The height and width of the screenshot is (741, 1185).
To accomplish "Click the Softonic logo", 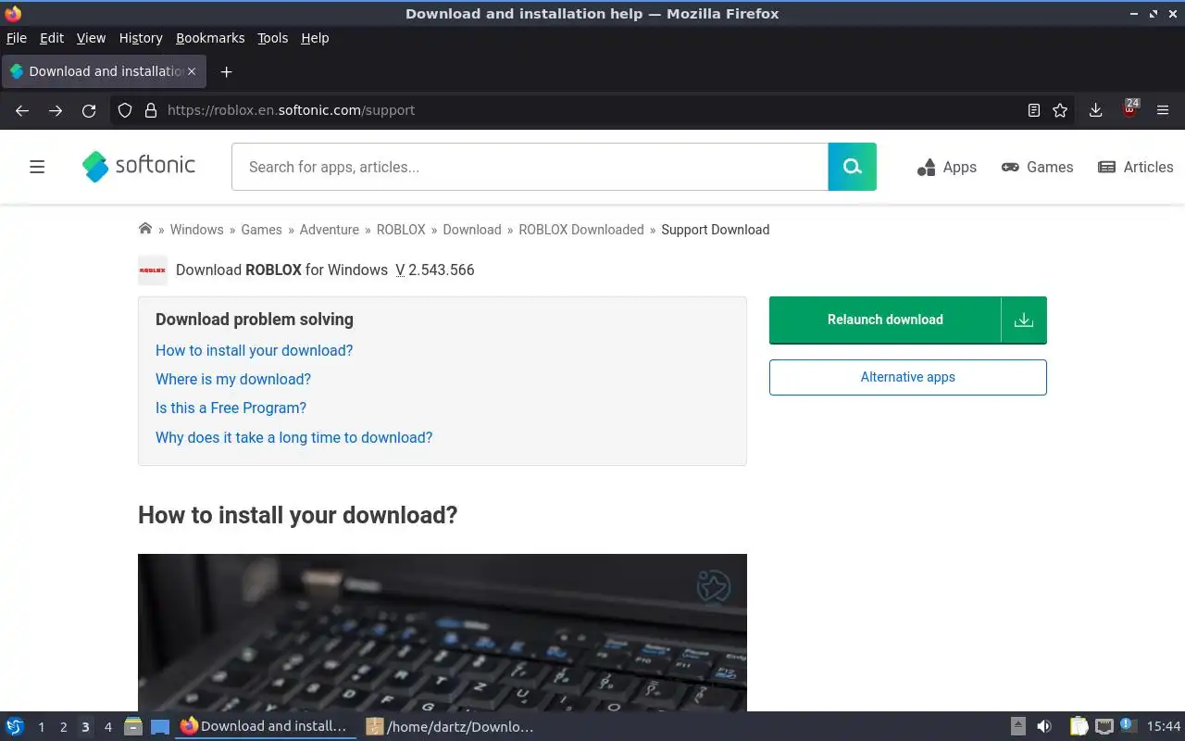I will tap(139, 166).
